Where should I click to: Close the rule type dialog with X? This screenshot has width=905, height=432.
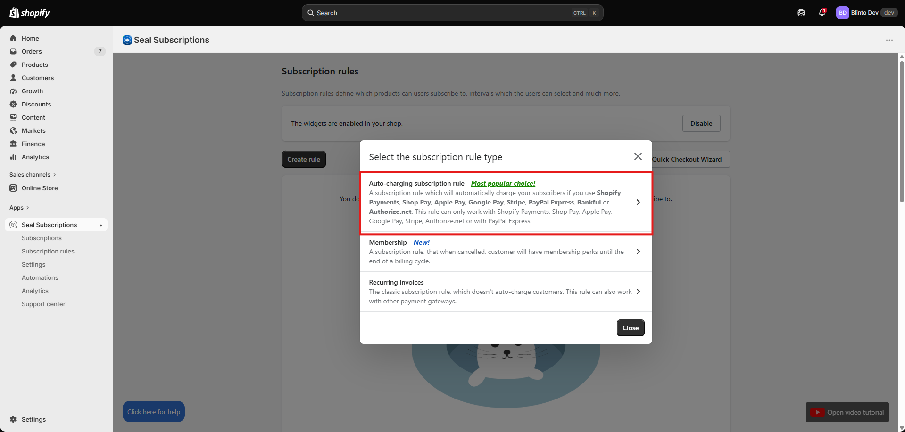click(638, 156)
